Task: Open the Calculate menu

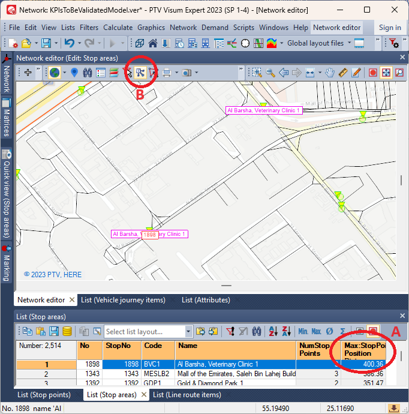Action: pos(118,28)
